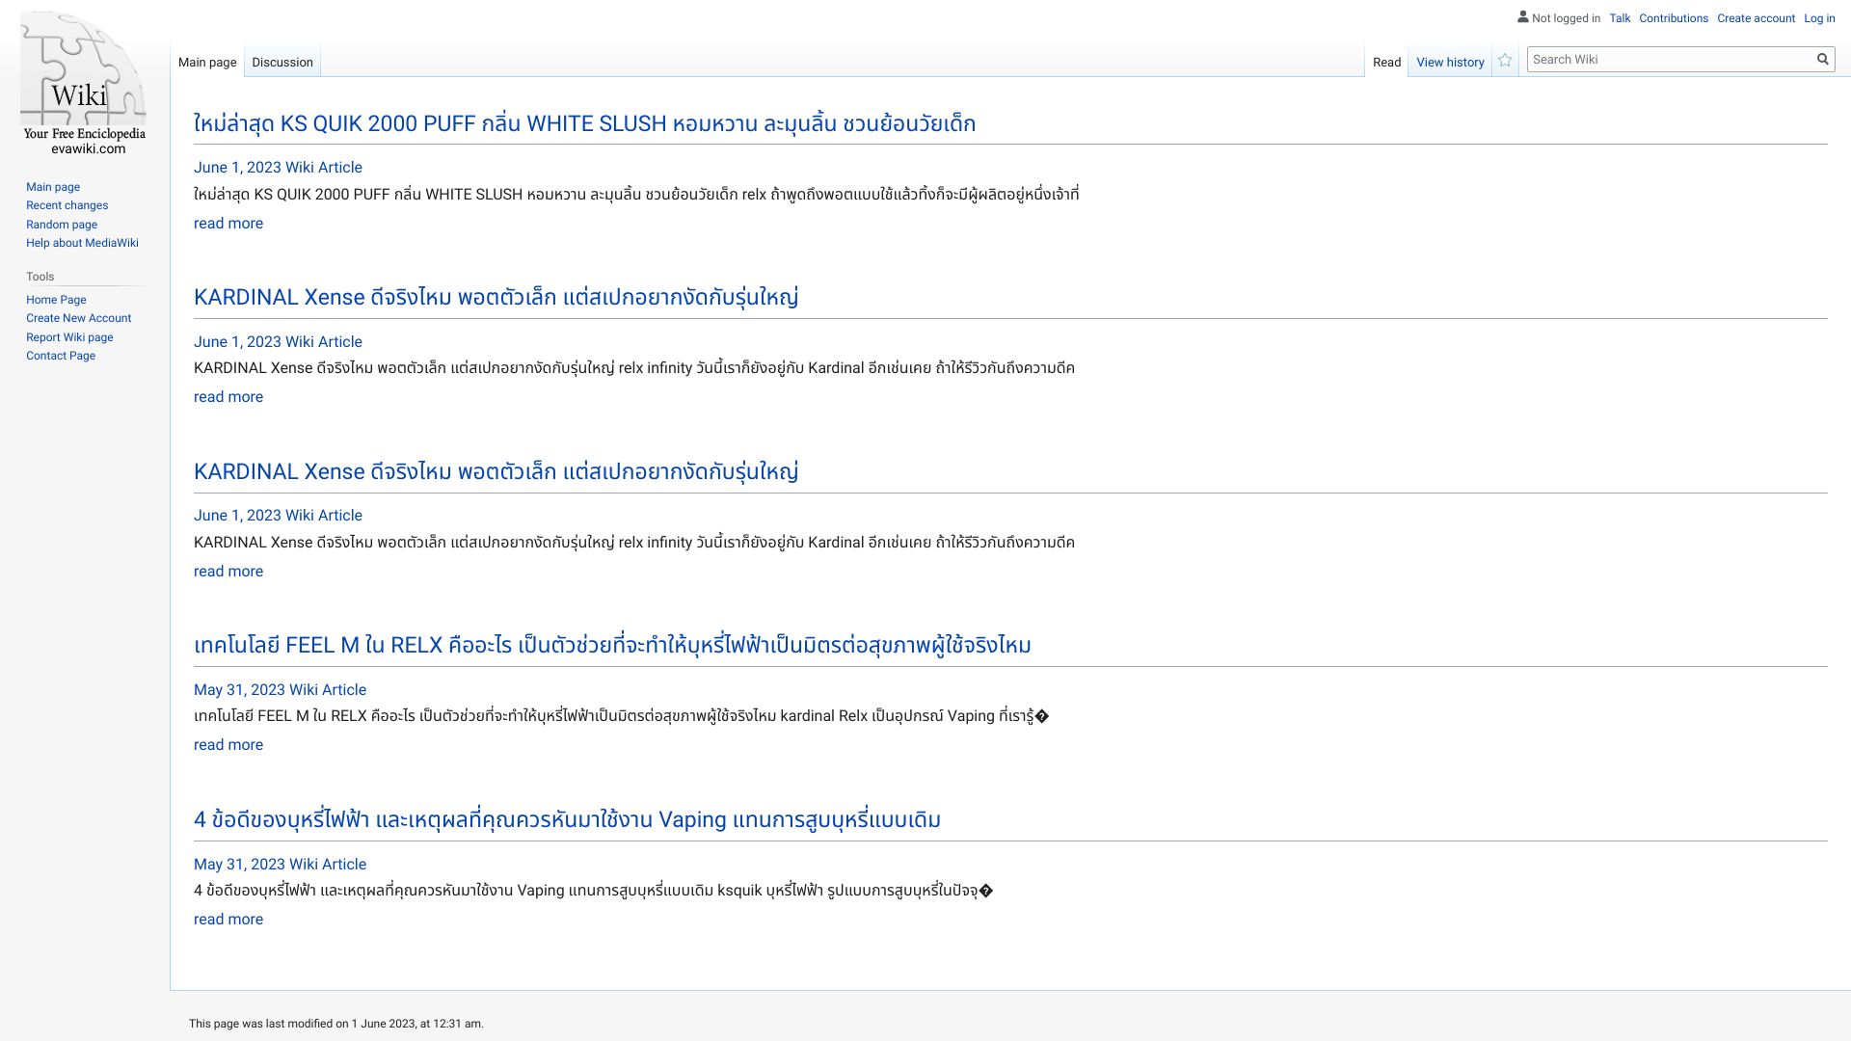Click the search magnifier icon
1851x1041 pixels.
pos(1822,59)
